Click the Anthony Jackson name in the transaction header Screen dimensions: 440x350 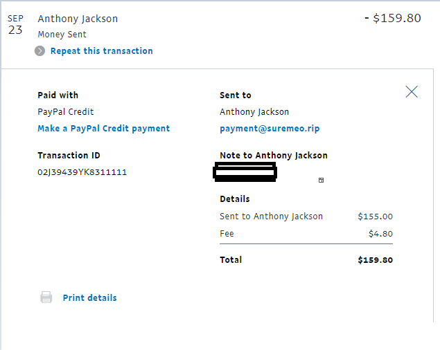click(x=78, y=19)
